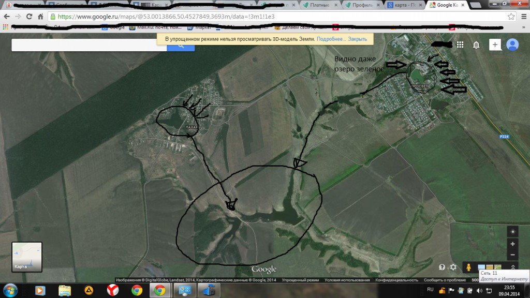Zoom in with the plus button

pos(512,244)
